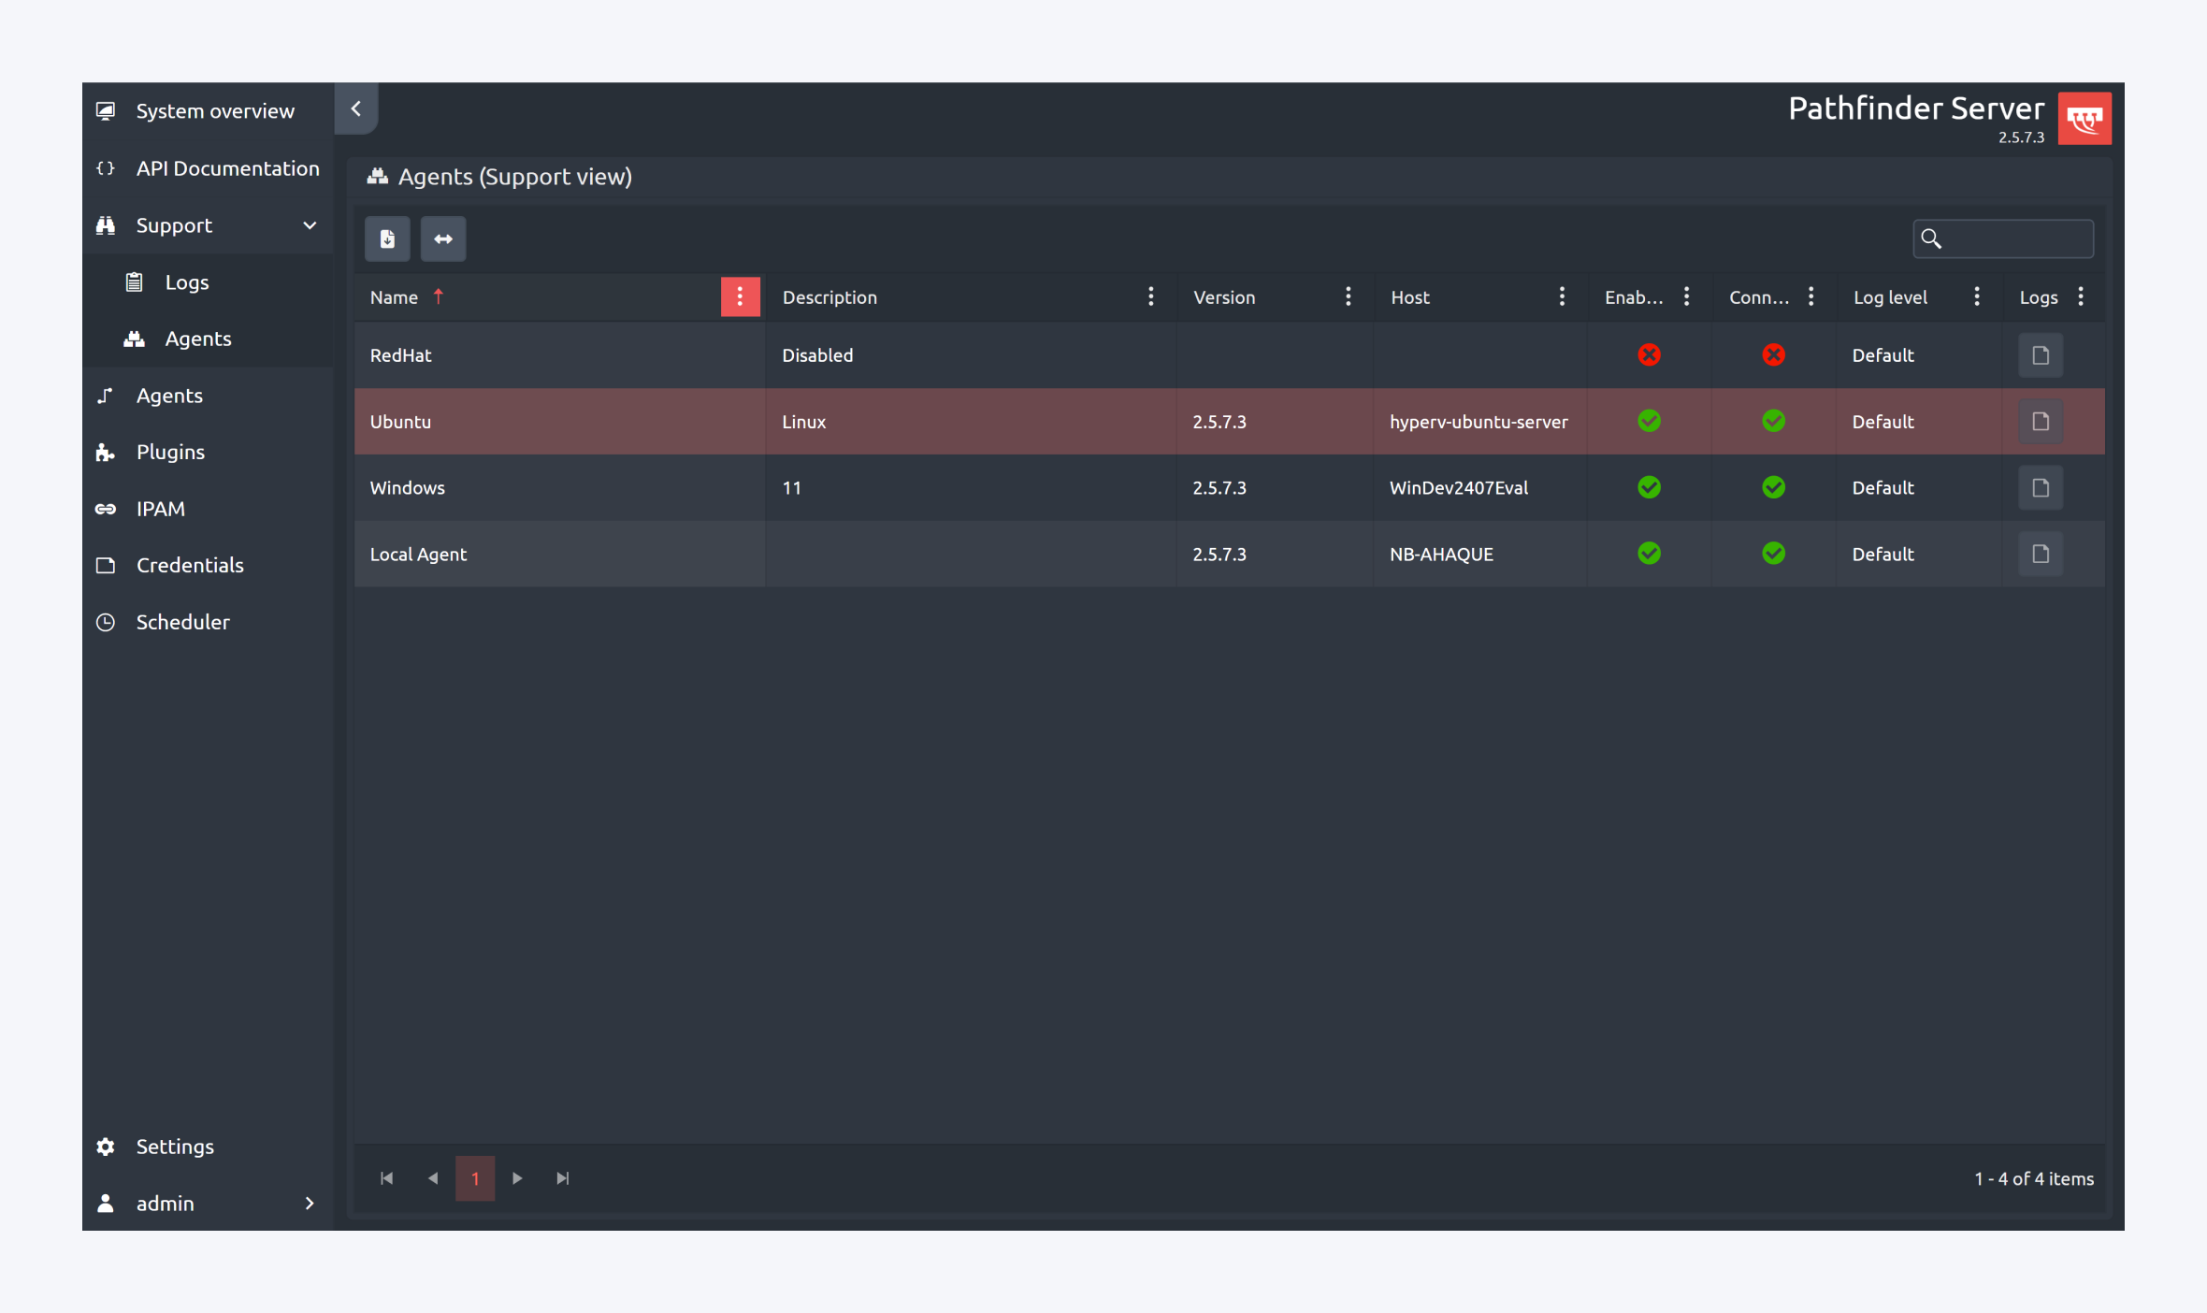Collapse the Support menu section chevron
Screen dimensions: 2207x1313
point(310,225)
